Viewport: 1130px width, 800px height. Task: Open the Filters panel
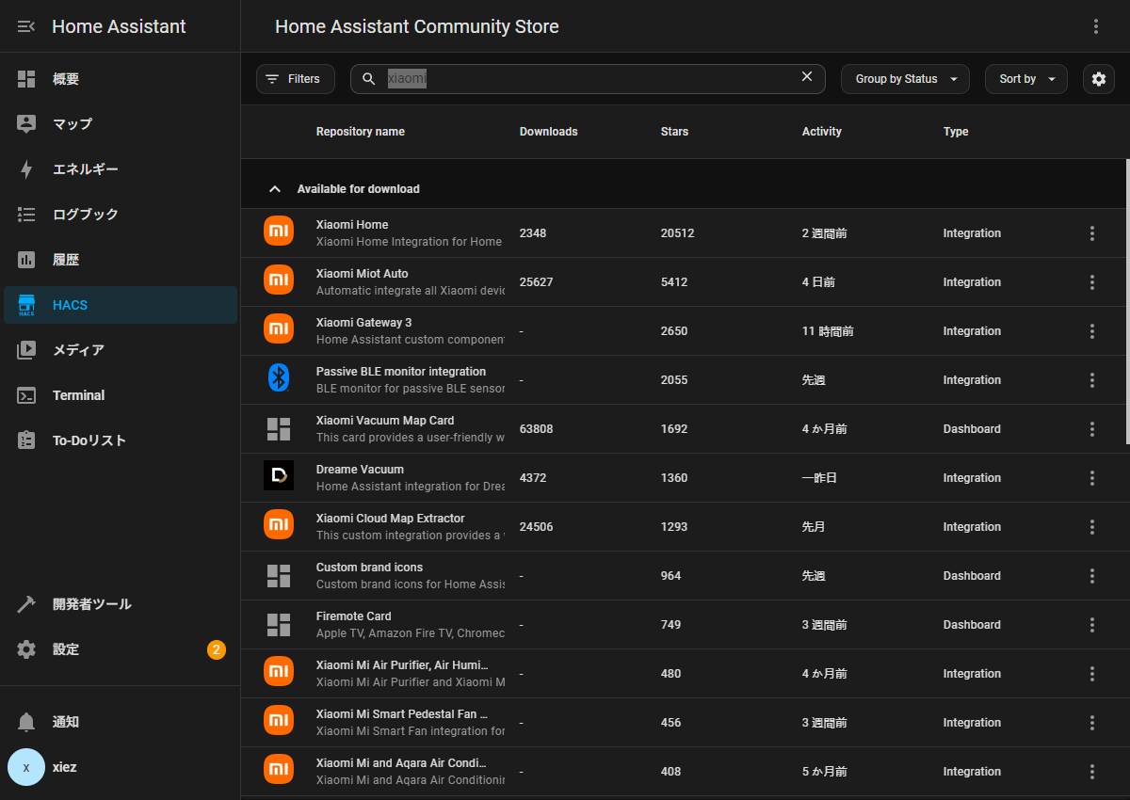(x=295, y=79)
